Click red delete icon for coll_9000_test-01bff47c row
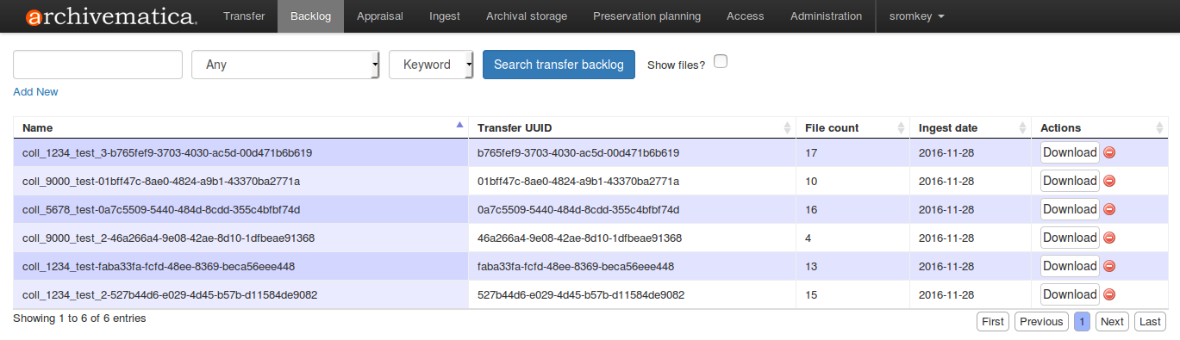The image size is (1180, 340). (1109, 181)
